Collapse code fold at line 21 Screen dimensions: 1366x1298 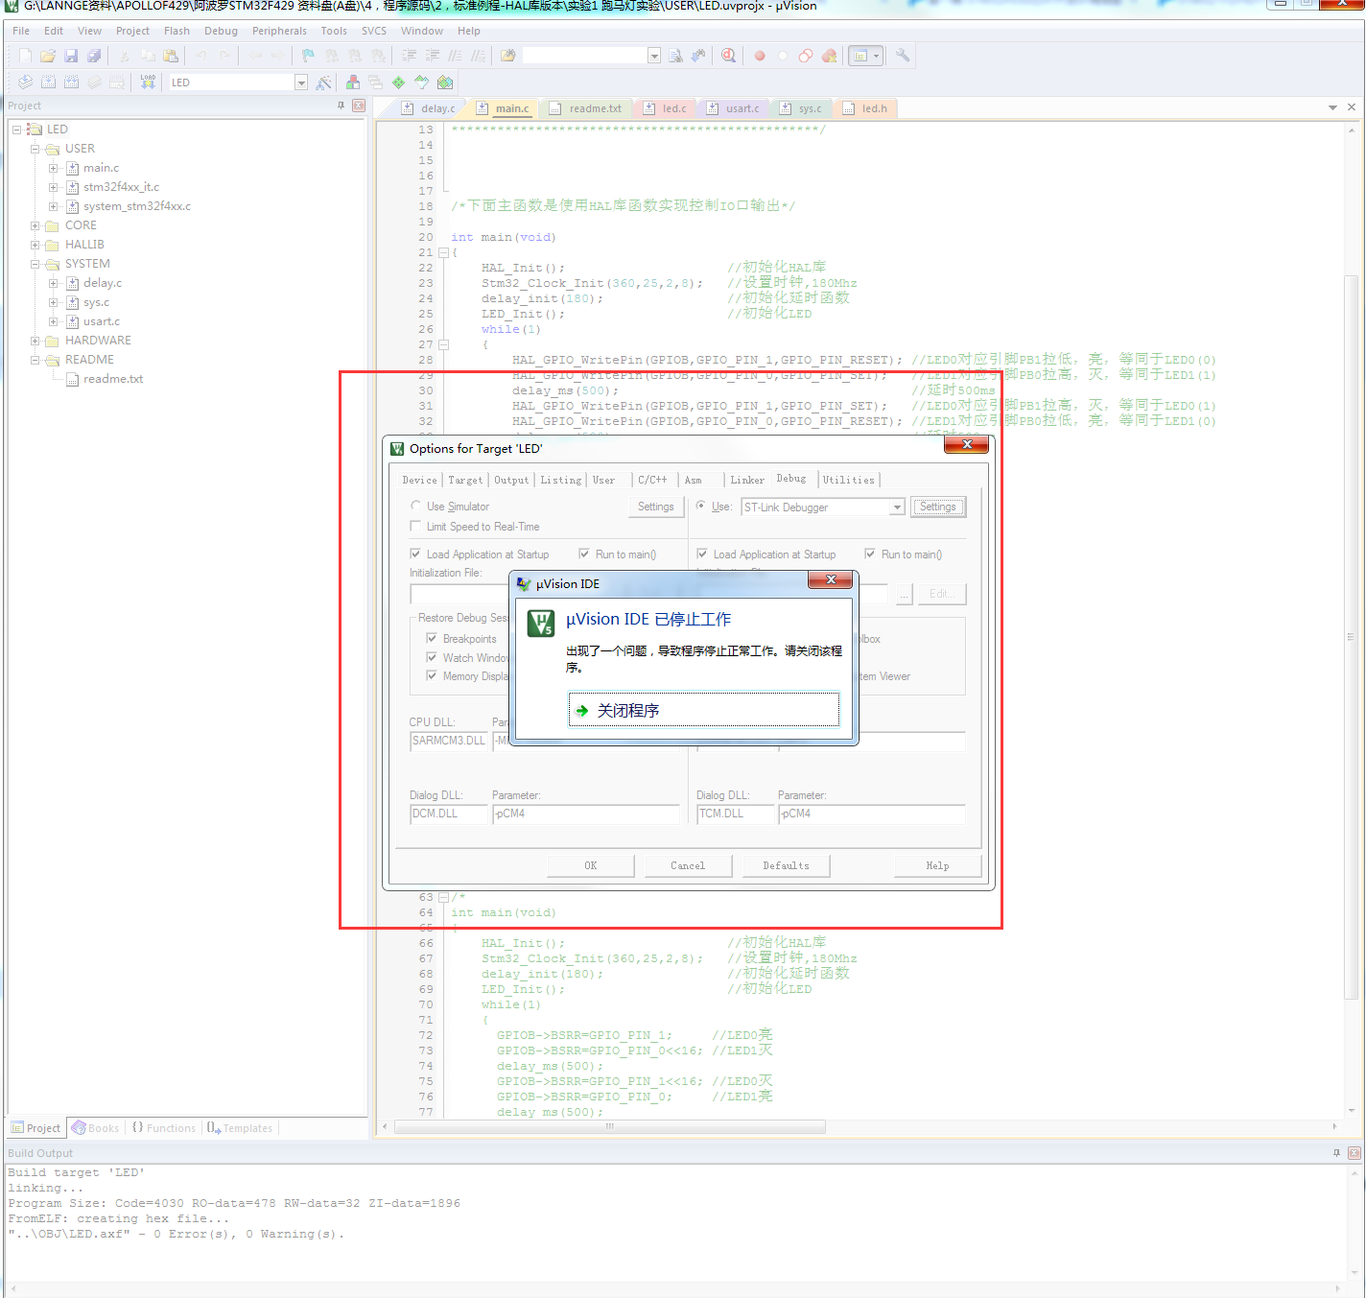[x=443, y=252]
